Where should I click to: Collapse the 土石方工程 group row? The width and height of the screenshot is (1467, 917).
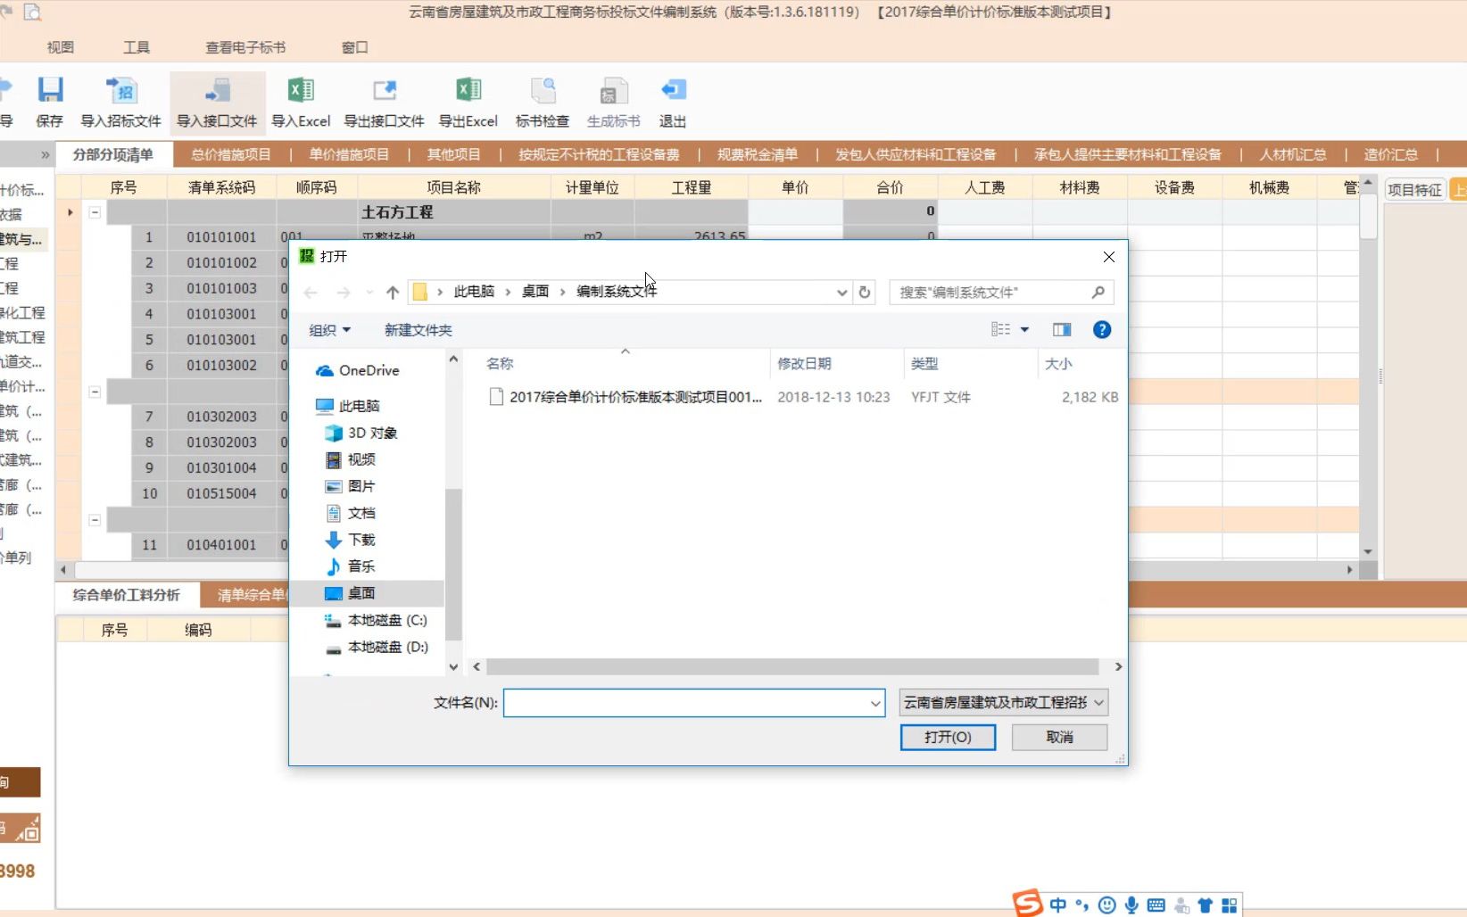pyautogui.click(x=95, y=212)
